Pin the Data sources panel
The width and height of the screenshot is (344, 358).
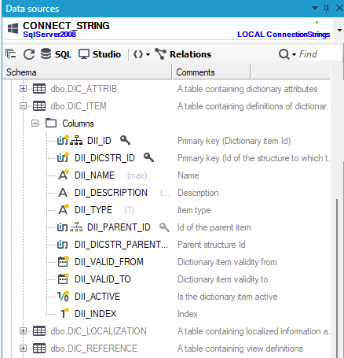326,8
